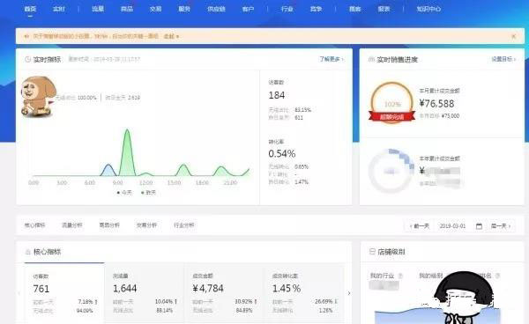Click the icon beside 实时销售进度 title

point(371,59)
